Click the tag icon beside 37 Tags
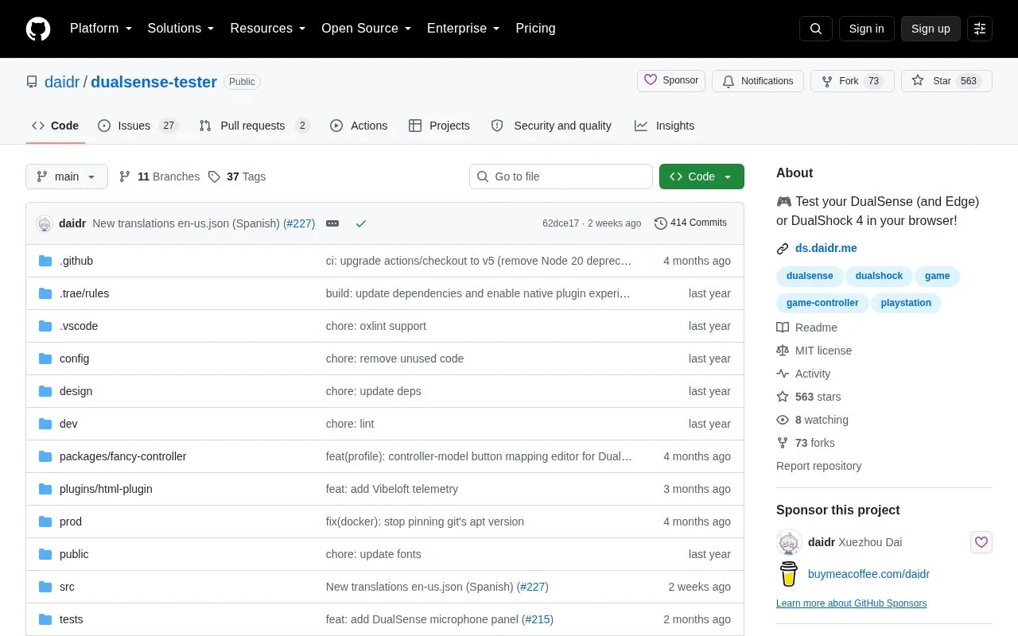This screenshot has width=1018, height=636. coord(214,176)
